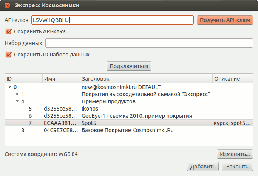Uncheck Сохранить ID набора данных checkbox

click(8, 55)
